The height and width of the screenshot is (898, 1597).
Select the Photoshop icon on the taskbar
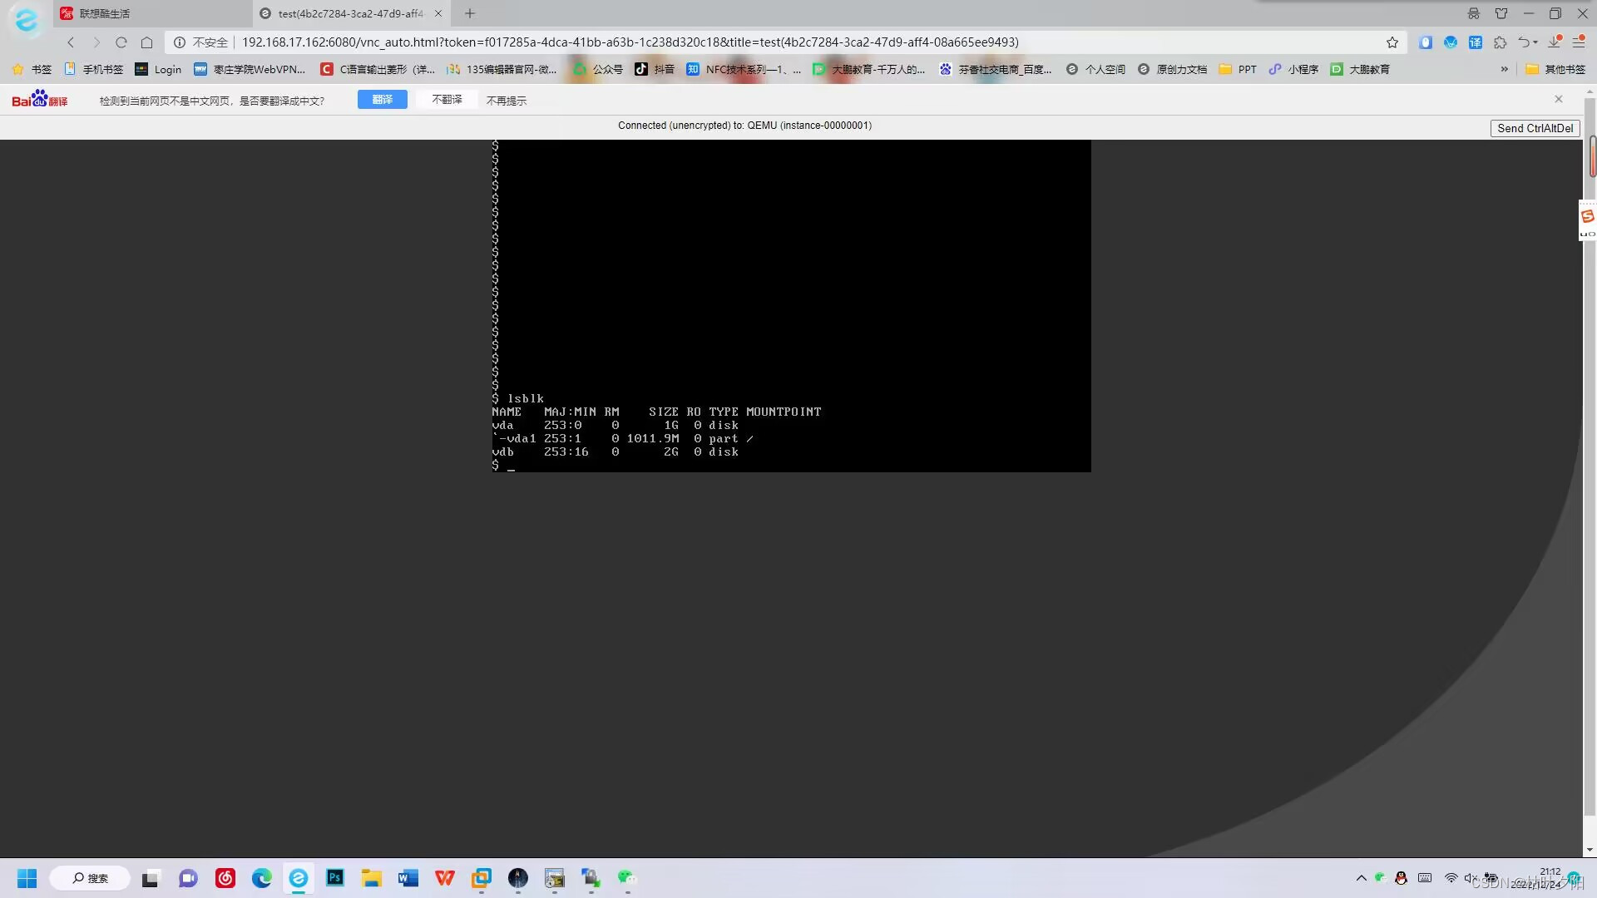coord(334,878)
